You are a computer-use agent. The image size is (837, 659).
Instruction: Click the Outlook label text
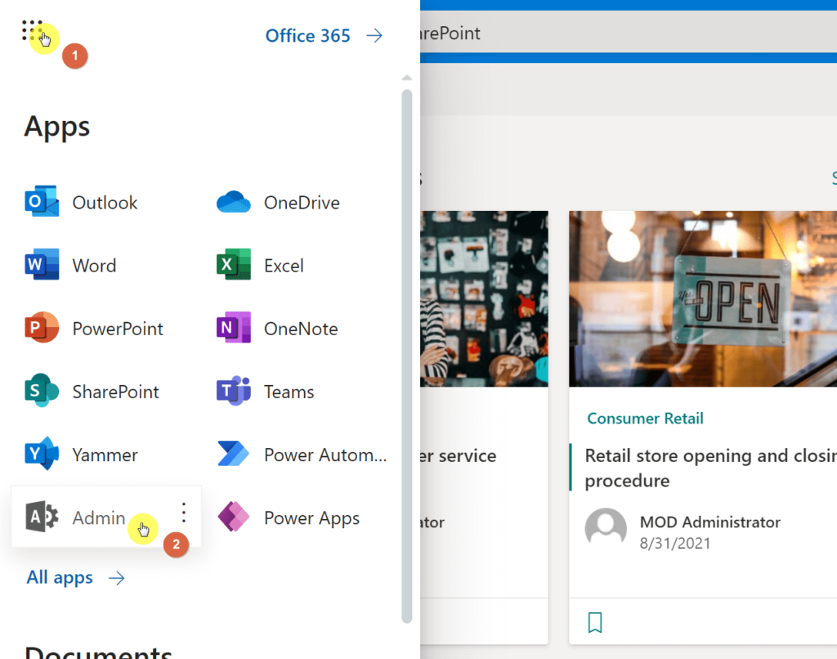(x=105, y=203)
